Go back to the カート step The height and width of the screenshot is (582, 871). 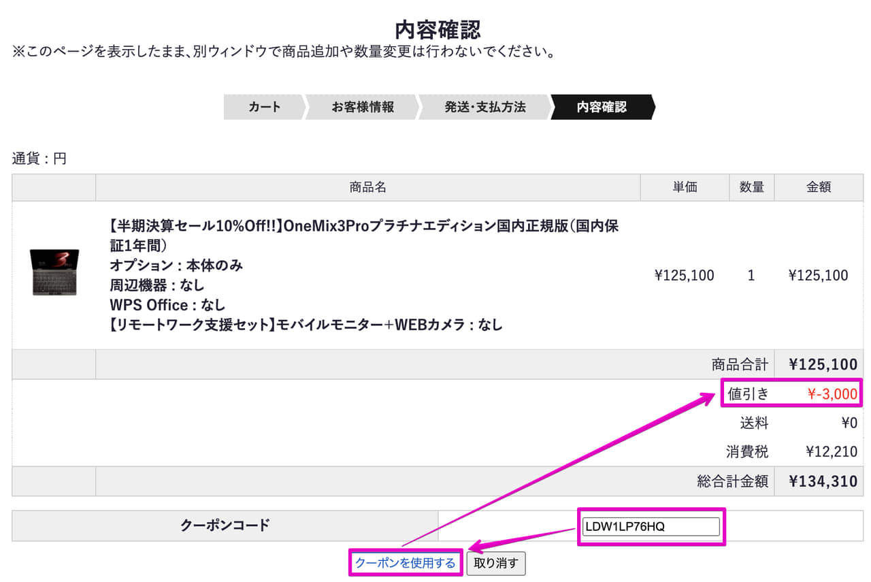click(264, 107)
